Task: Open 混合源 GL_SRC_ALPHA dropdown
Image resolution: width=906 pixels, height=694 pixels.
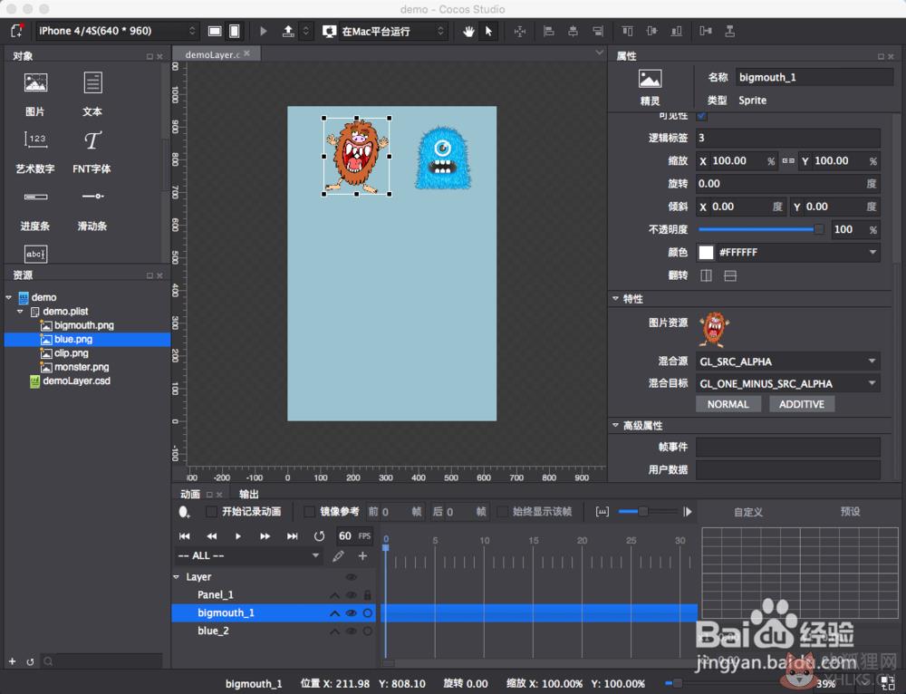Action: [x=788, y=361]
